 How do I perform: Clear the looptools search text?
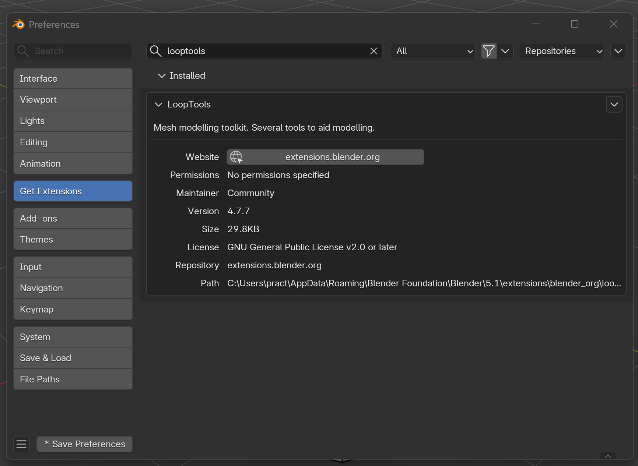pos(374,51)
